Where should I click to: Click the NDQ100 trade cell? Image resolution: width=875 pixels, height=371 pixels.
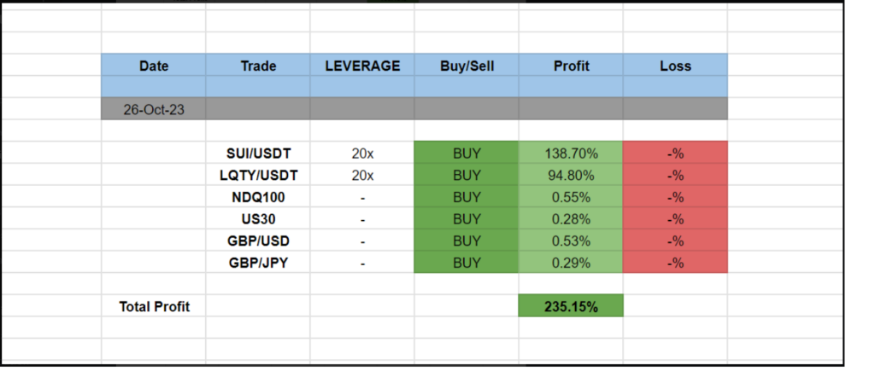[258, 197]
